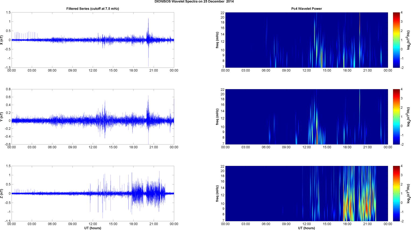Select the X component filtered time series plot
Screen dimensions: 411x230
tap(93, 40)
